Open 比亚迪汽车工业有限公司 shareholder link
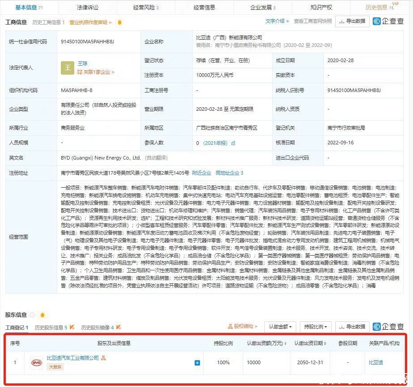 tap(72, 358)
